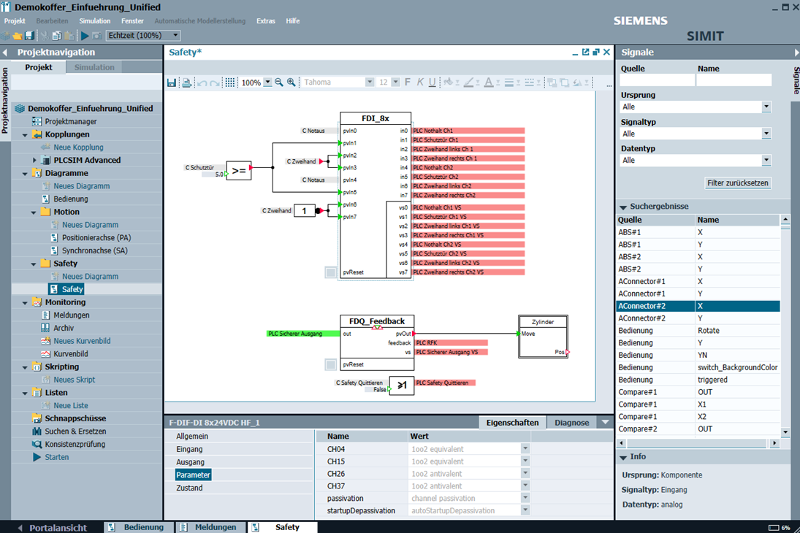Zoom in on the diagram with the magnifier

click(292, 83)
